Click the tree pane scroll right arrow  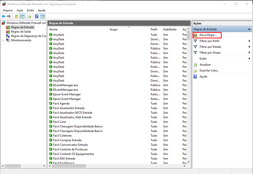44,166
